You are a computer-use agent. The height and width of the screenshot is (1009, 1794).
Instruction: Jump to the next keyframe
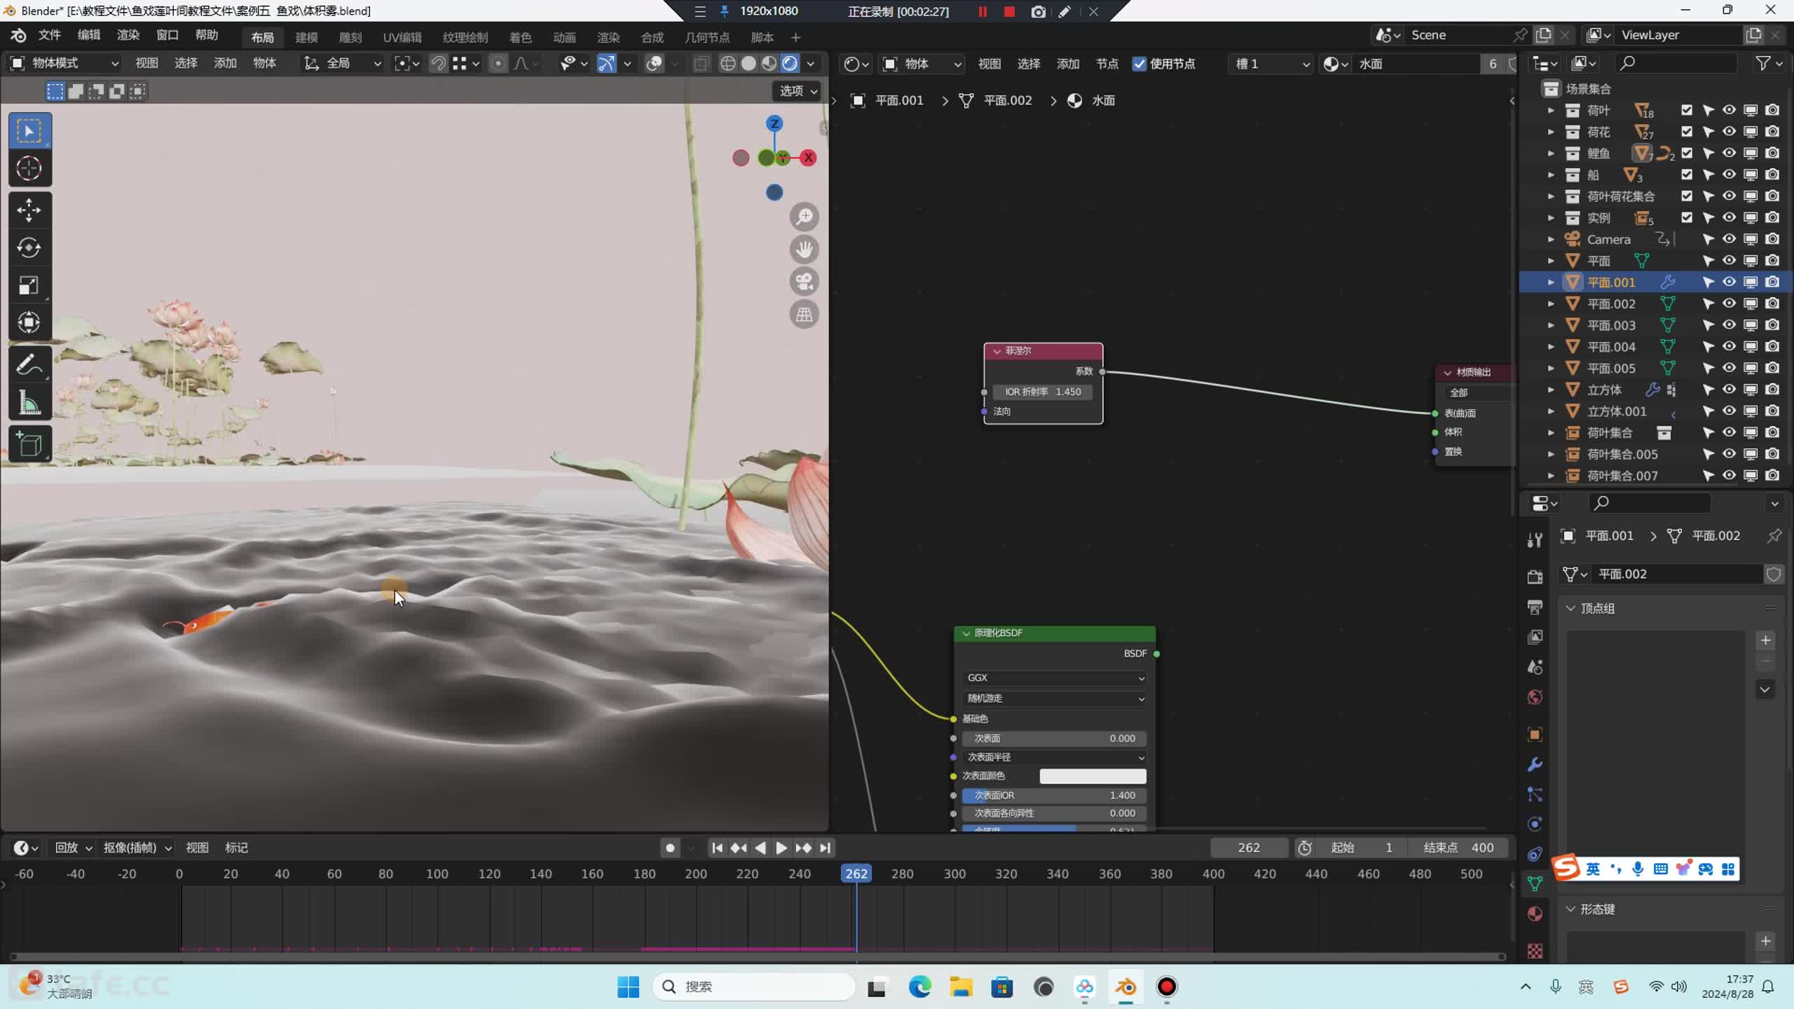tap(803, 848)
